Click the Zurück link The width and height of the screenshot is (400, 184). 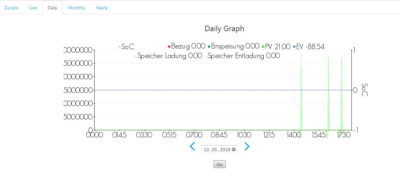(x=11, y=8)
